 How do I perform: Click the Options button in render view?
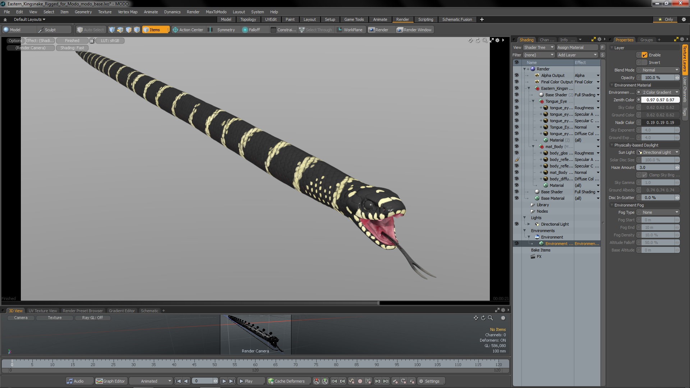[15, 41]
